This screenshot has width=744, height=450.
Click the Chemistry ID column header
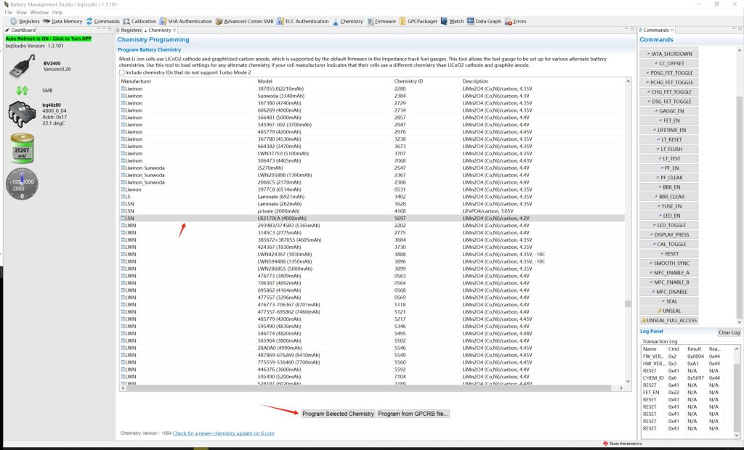click(408, 81)
